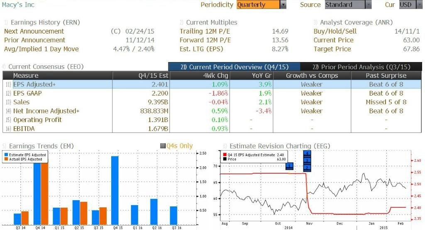Click the Past Surprise column header
Viewport: 425px width, 230px height.
click(386, 75)
